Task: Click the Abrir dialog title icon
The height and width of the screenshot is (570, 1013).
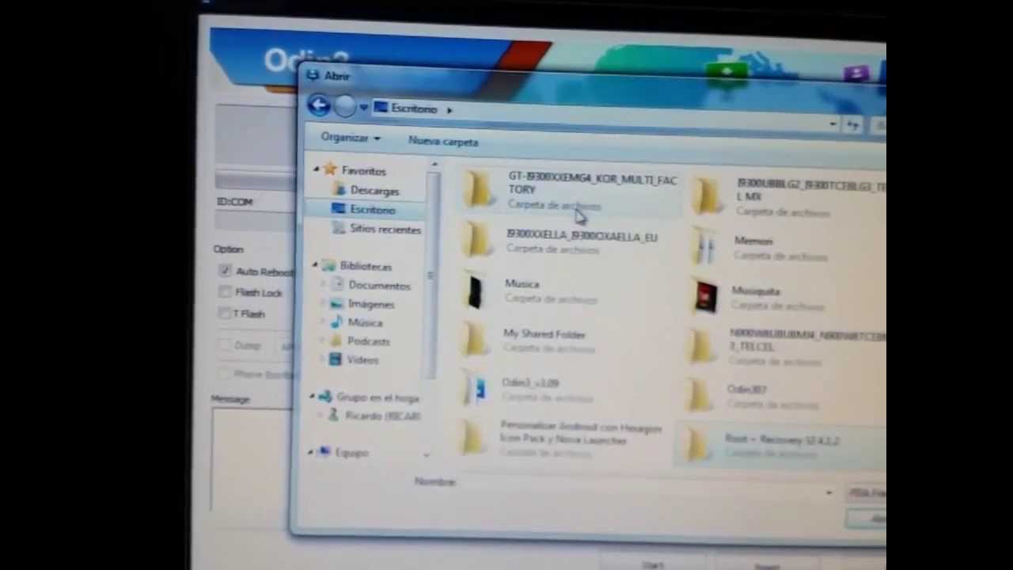Action: [313, 75]
